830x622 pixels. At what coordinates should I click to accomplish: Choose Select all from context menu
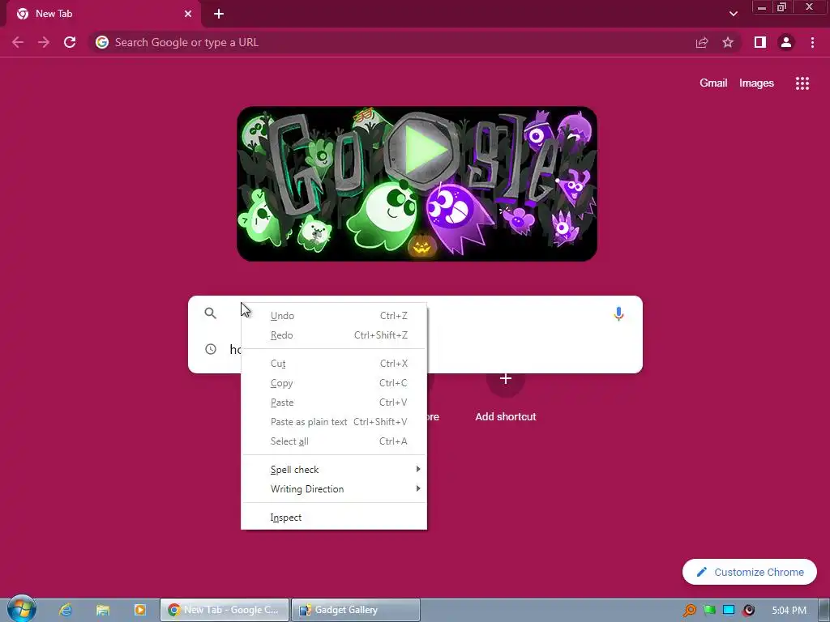coord(334,441)
